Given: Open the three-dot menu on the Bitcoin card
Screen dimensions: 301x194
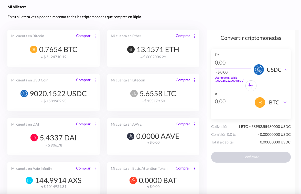Looking at the screenshot, I should 95,36.
